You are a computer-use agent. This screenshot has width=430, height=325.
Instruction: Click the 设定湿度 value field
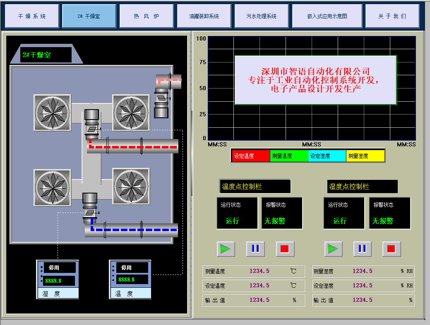pyautogui.click(x=363, y=286)
